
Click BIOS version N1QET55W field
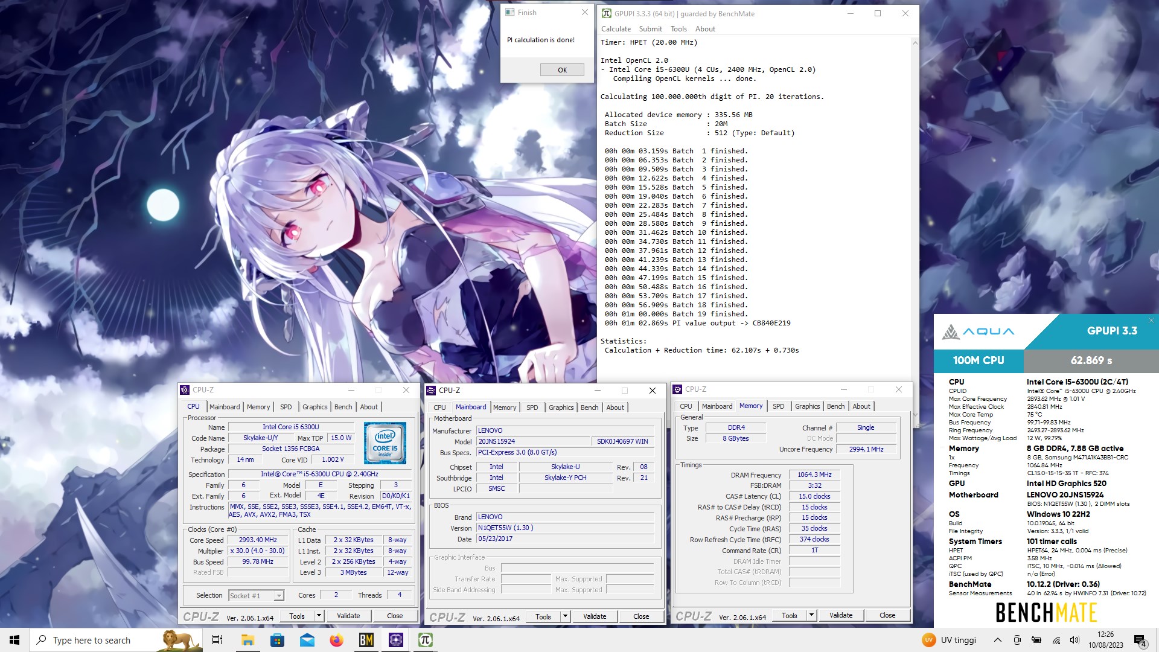[x=566, y=528]
